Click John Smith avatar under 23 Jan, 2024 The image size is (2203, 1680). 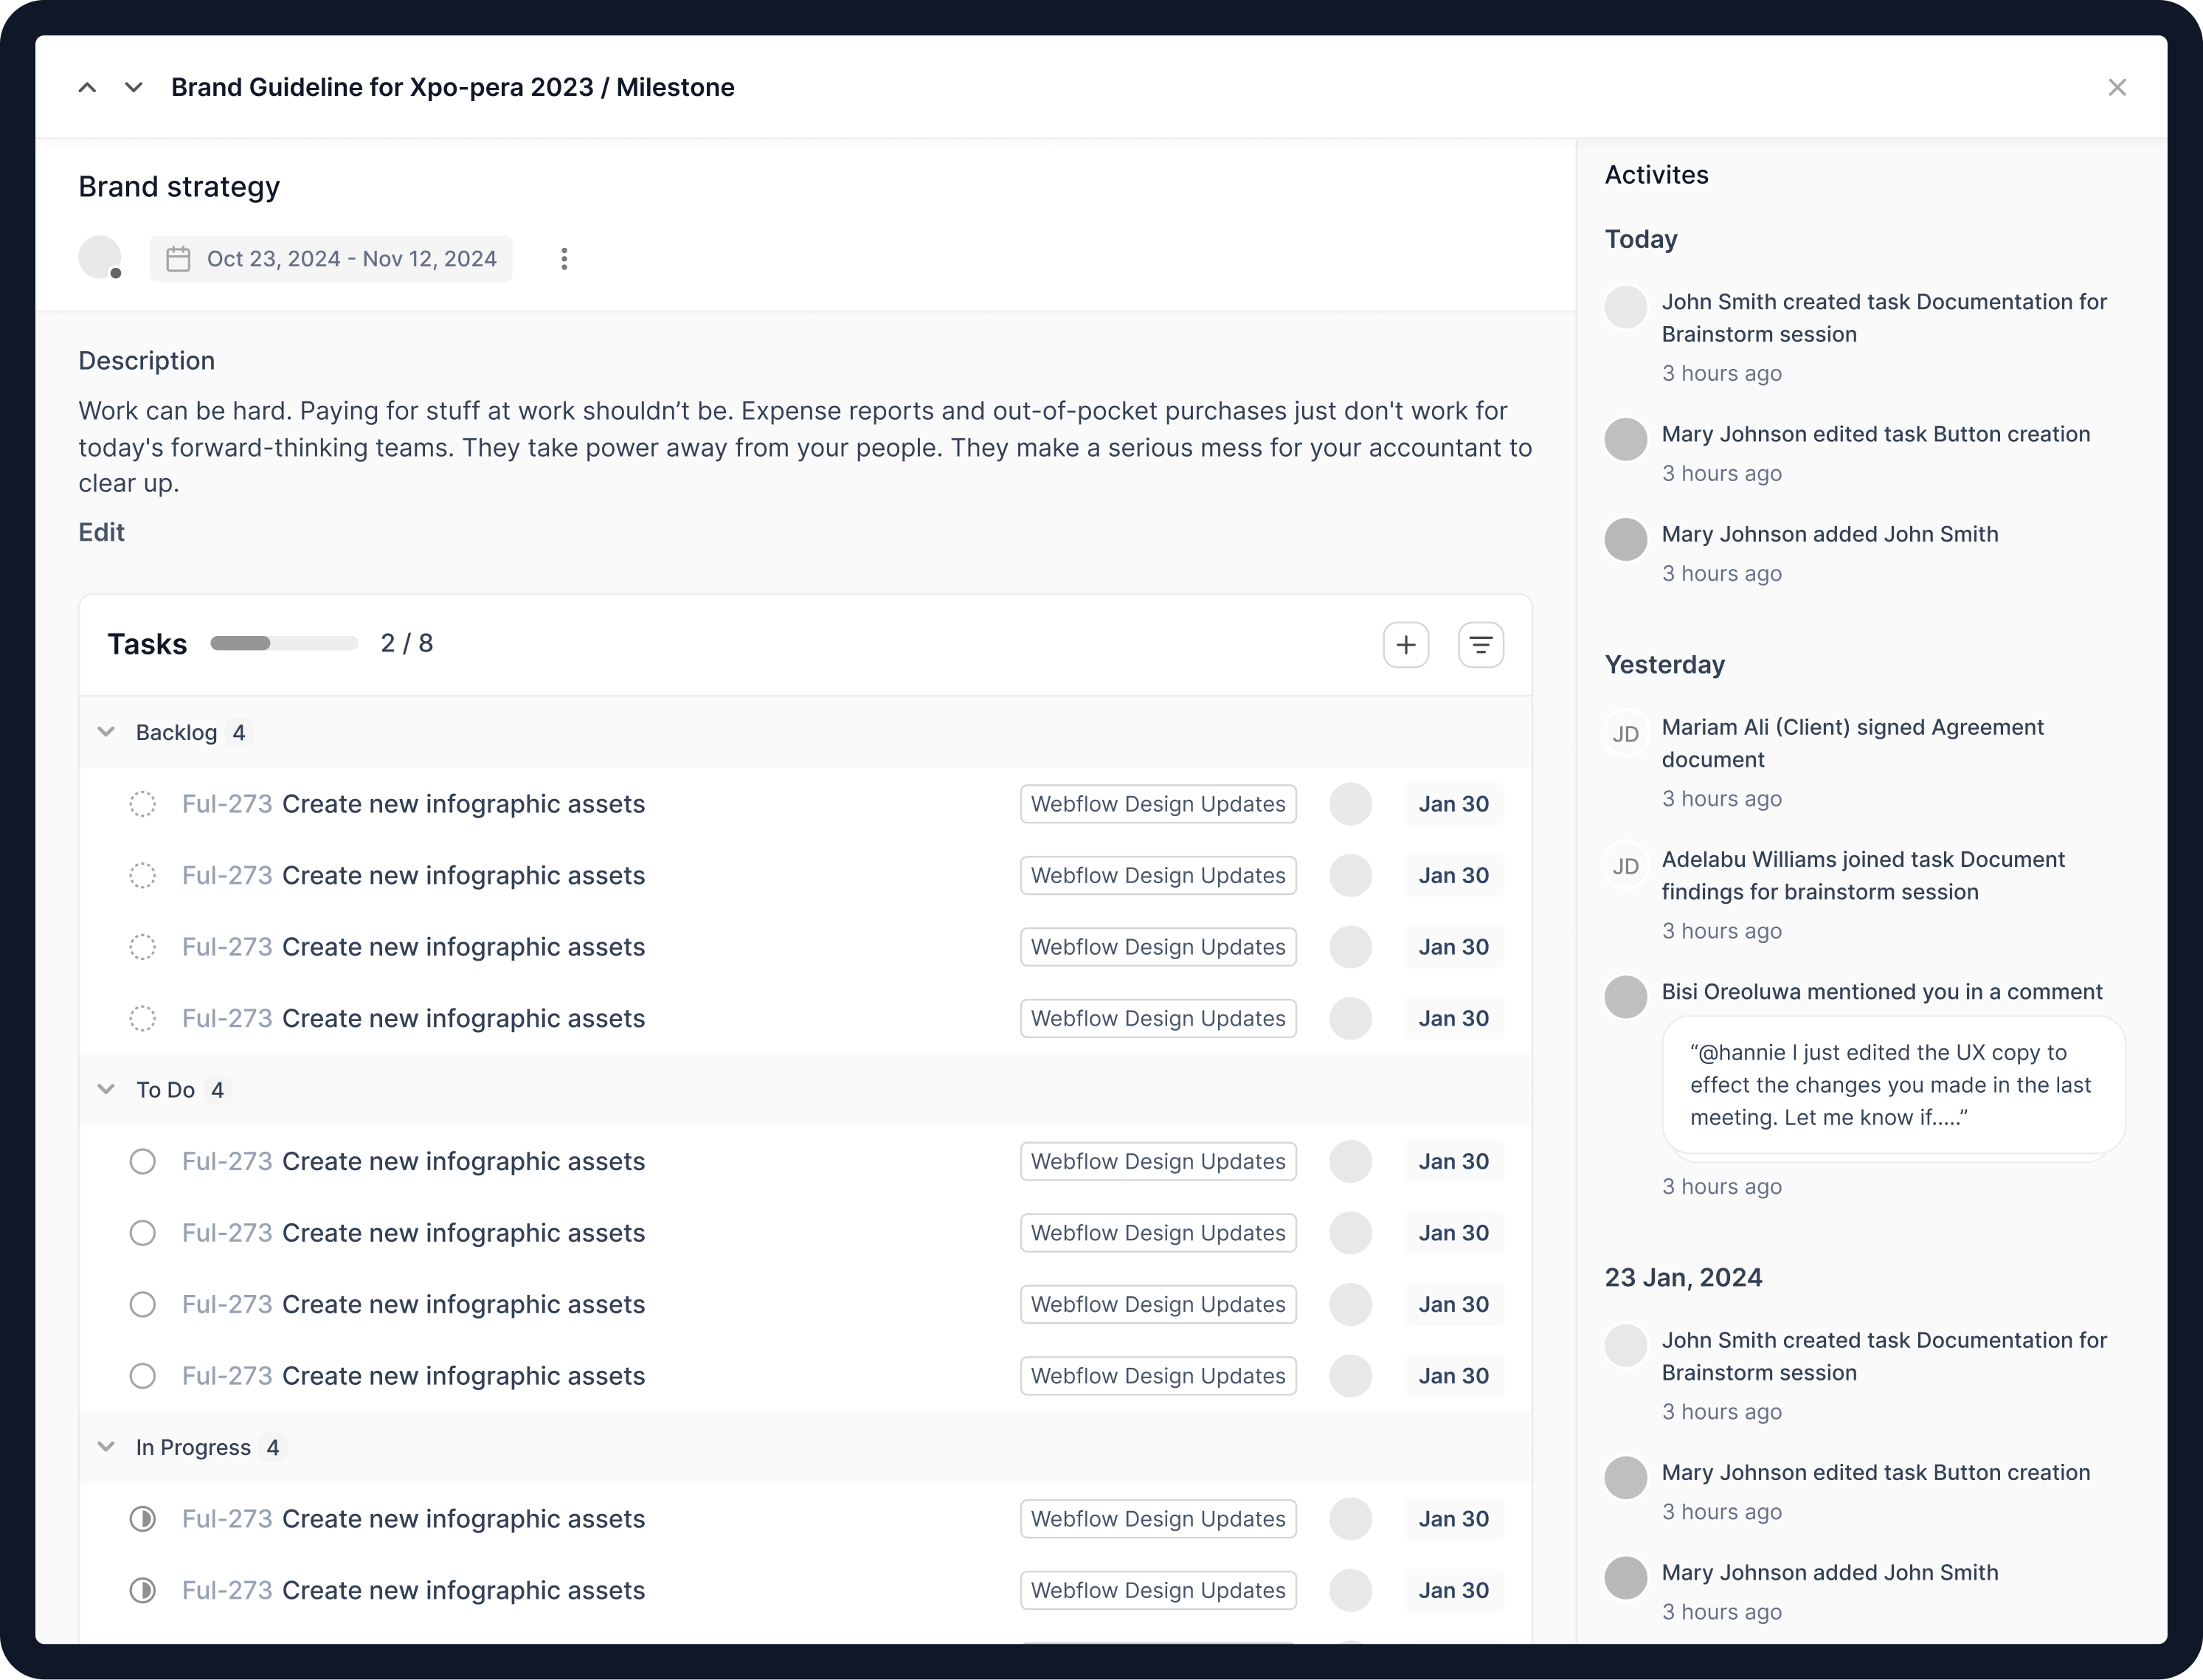click(1626, 1345)
